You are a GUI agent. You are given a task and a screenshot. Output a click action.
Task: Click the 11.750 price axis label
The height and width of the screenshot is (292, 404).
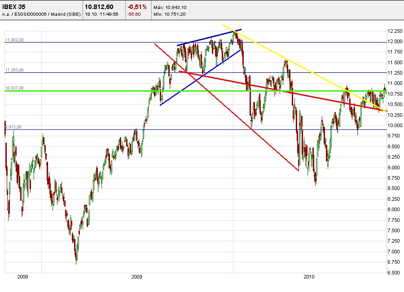tap(395, 52)
